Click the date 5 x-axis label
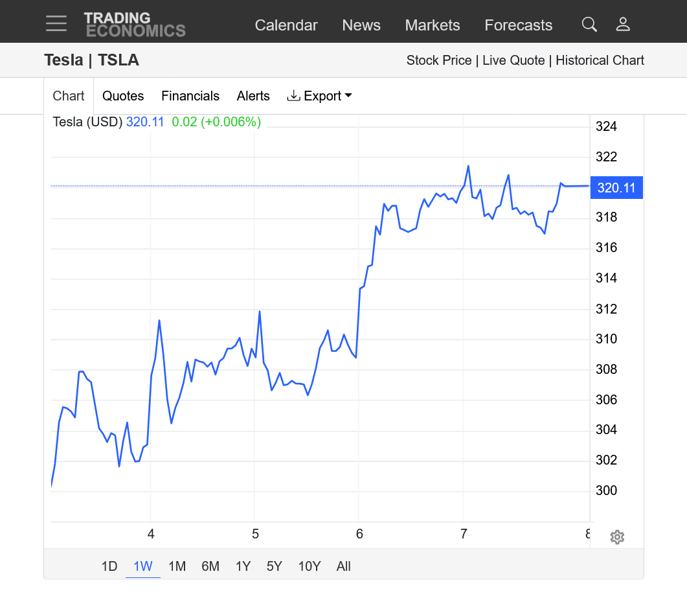687x600 pixels. point(255,534)
